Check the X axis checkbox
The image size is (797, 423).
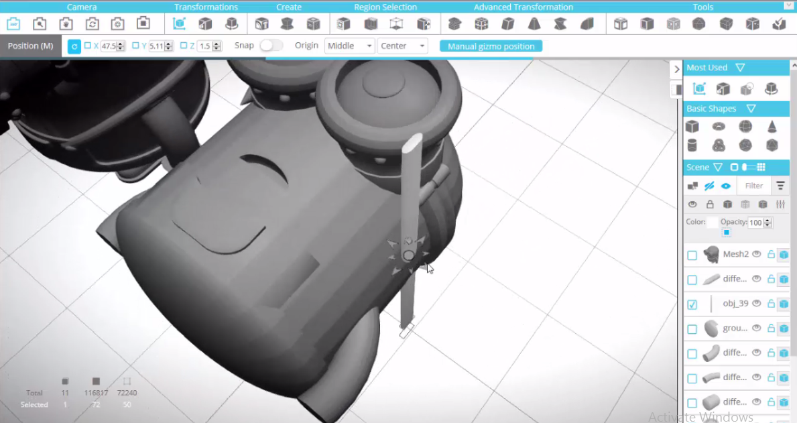pos(87,46)
